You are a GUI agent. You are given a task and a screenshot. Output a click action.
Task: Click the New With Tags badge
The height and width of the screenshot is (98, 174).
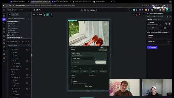[103, 50]
